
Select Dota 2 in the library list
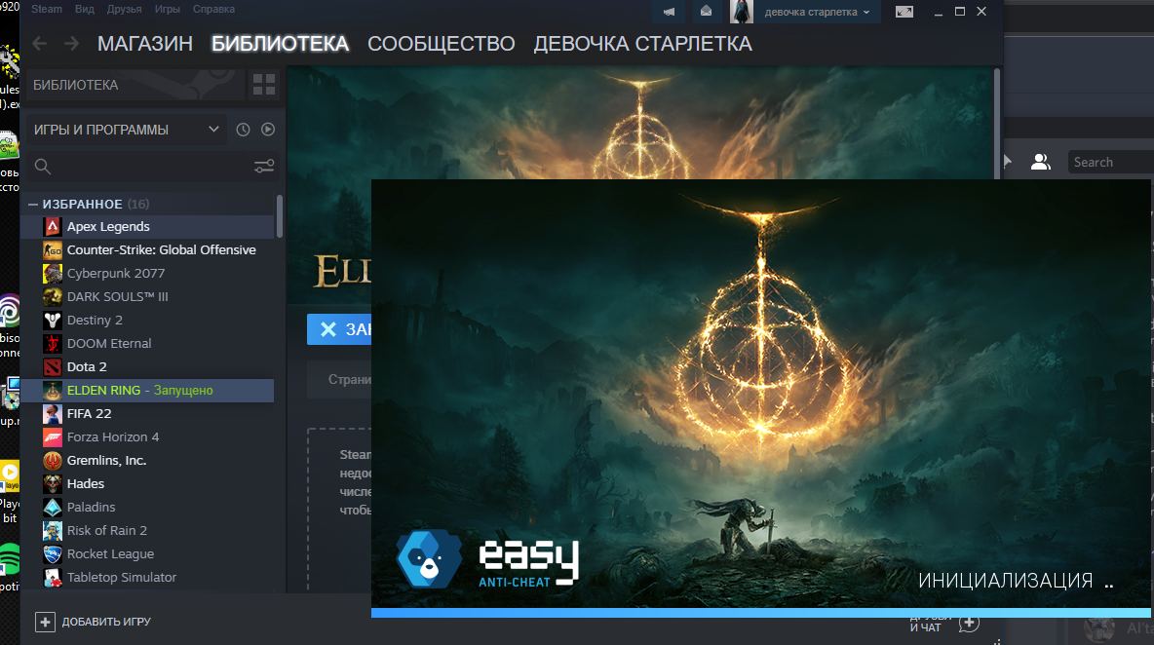pos(87,366)
